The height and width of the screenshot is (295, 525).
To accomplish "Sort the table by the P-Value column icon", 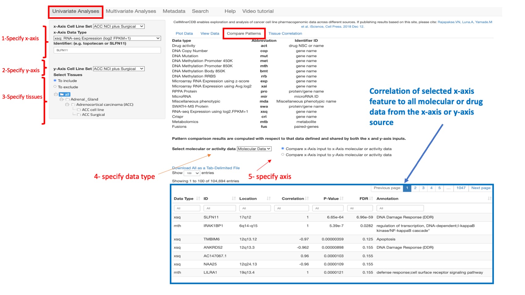I will [341, 199].
